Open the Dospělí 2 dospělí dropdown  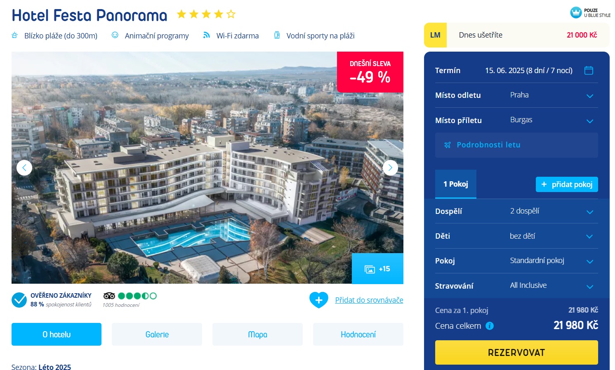[516, 211]
